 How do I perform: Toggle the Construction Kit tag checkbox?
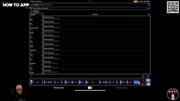coord(42,29)
